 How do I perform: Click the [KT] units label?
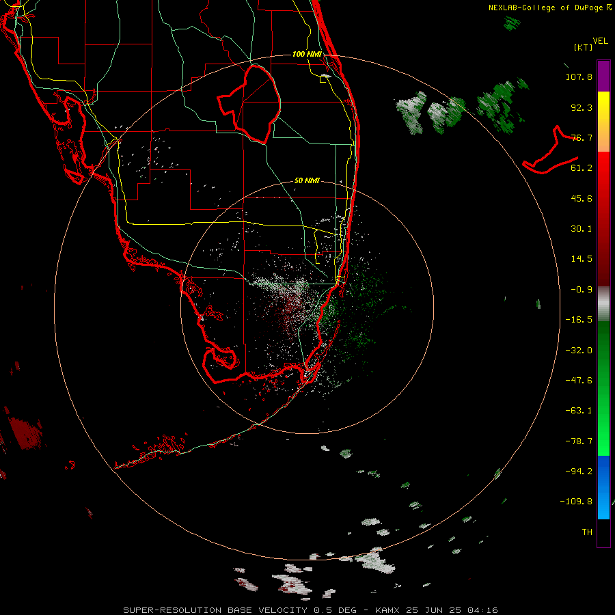pos(584,47)
